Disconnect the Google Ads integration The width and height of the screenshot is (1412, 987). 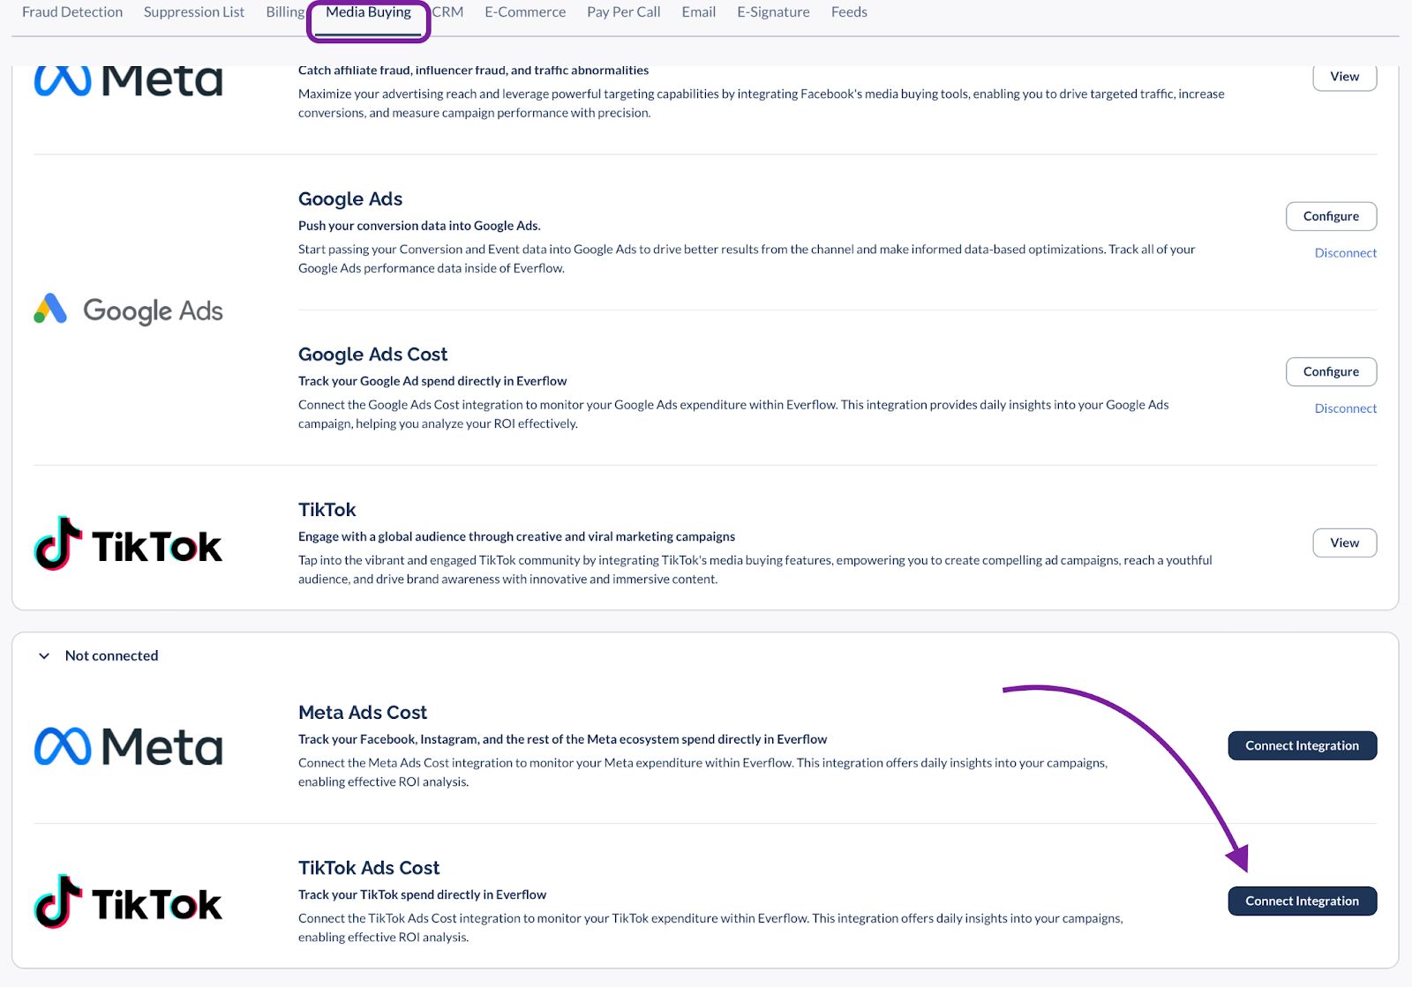click(1345, 253)
